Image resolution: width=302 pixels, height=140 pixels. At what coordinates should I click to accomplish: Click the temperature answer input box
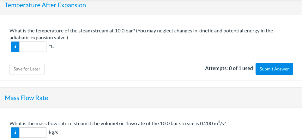point(33,47)
